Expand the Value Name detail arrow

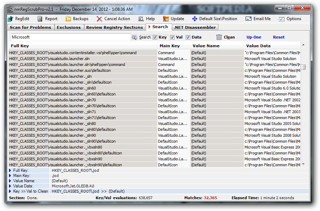pyautogui.click(x=10, y=181)
